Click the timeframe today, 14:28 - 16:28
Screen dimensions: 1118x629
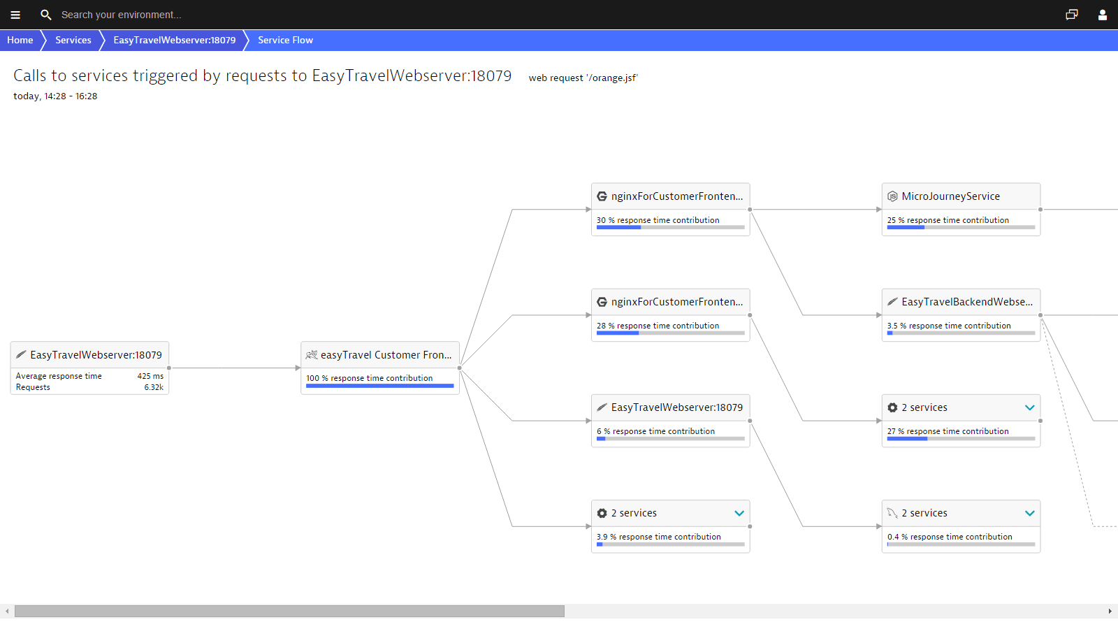click(55, 96)
